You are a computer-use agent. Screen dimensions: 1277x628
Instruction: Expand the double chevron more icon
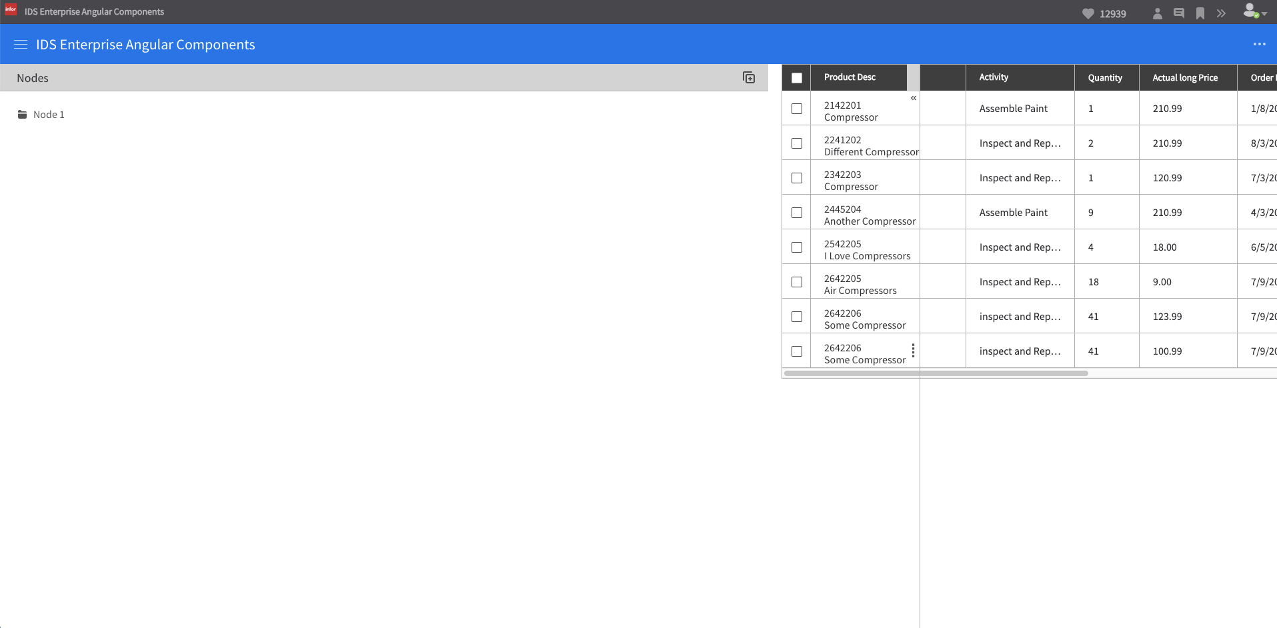tap(1221, 13)
